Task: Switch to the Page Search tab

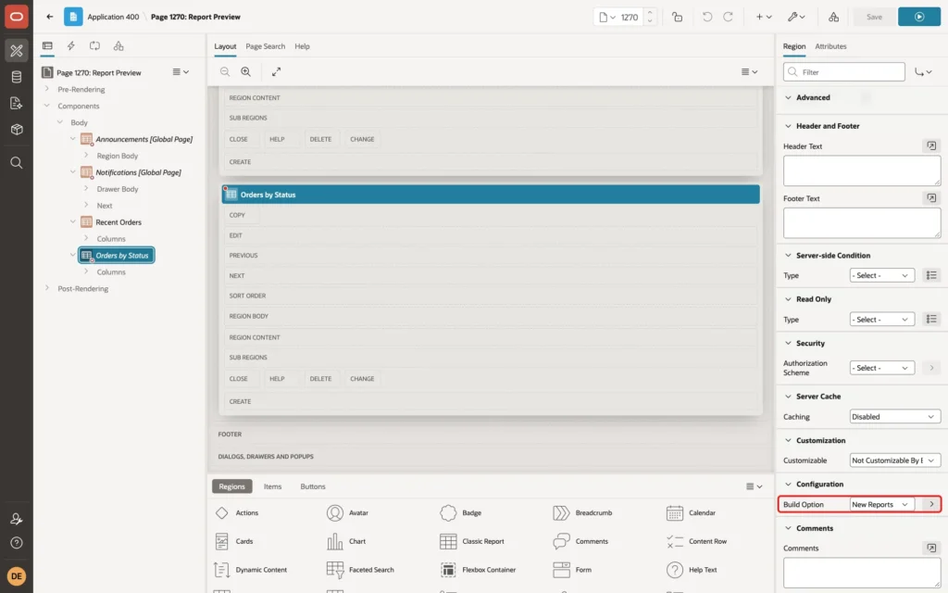Action: coord(265,46)
